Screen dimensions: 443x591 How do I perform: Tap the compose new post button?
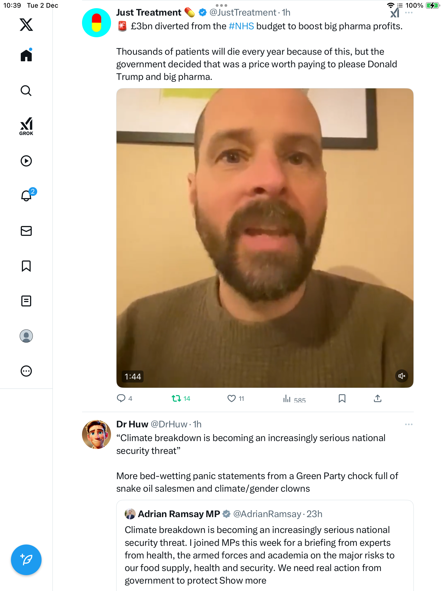pyautogui.click(x=26, y=560)
